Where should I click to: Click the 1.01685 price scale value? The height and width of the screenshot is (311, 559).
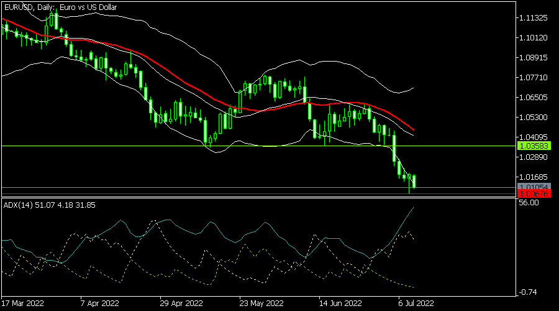pos(534,177)
